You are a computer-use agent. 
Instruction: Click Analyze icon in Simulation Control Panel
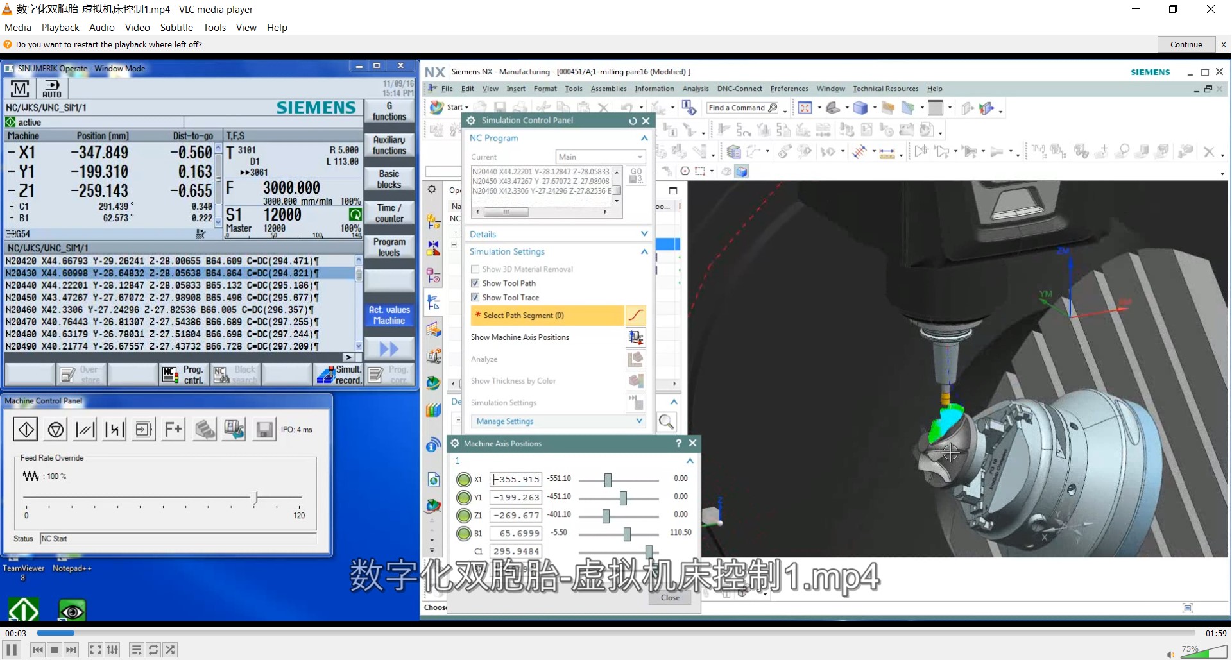tap(635, 359)
